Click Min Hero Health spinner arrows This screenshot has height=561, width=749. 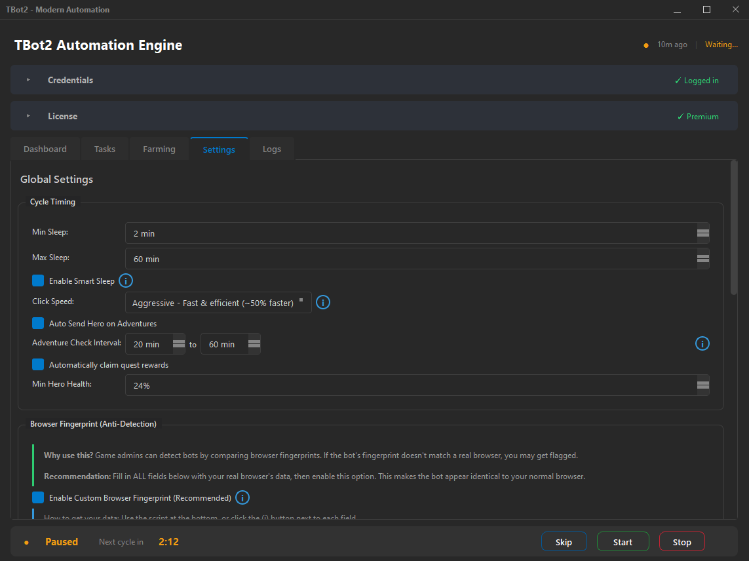(x=702, y=385)
